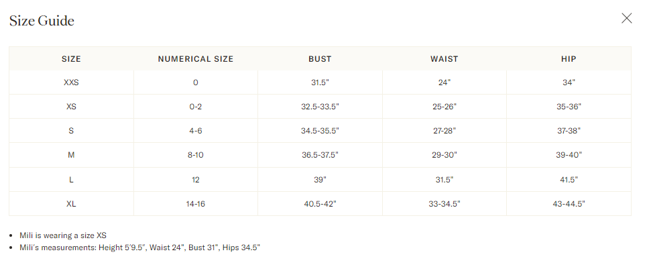Click the XL size row label
Screen dimensions: 645x273
point(71,204)
